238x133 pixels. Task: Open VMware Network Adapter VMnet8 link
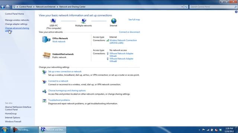(x=122, y=60)
